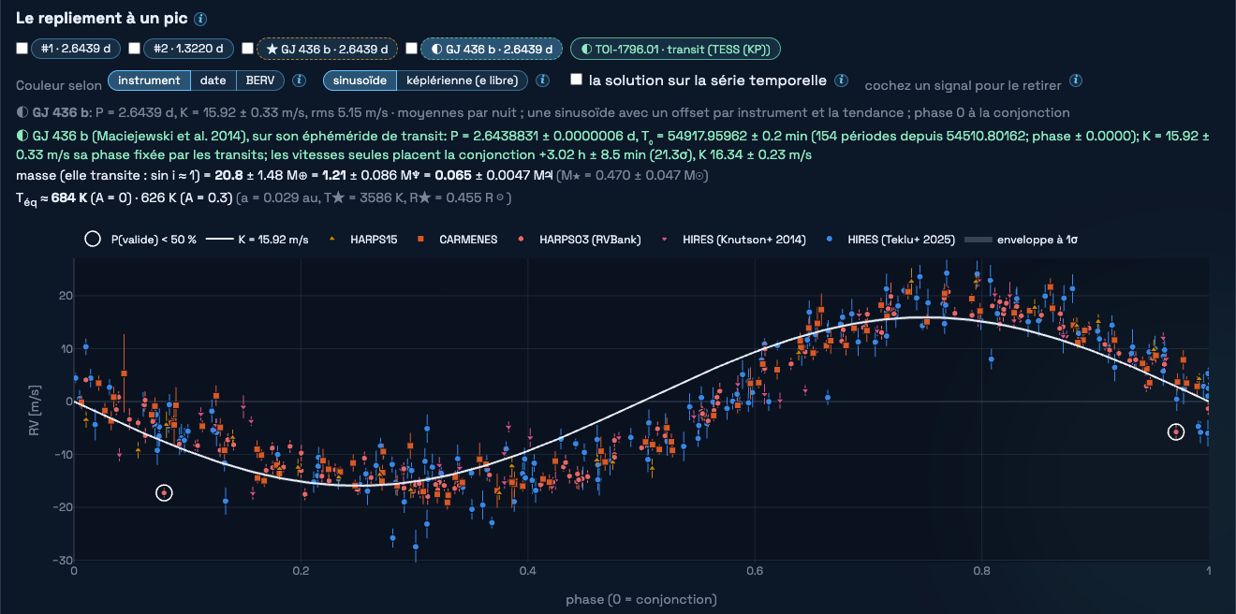
Task: Check the '#1 · 2.6439 d' signal checkbox
Action: point(22,48)
